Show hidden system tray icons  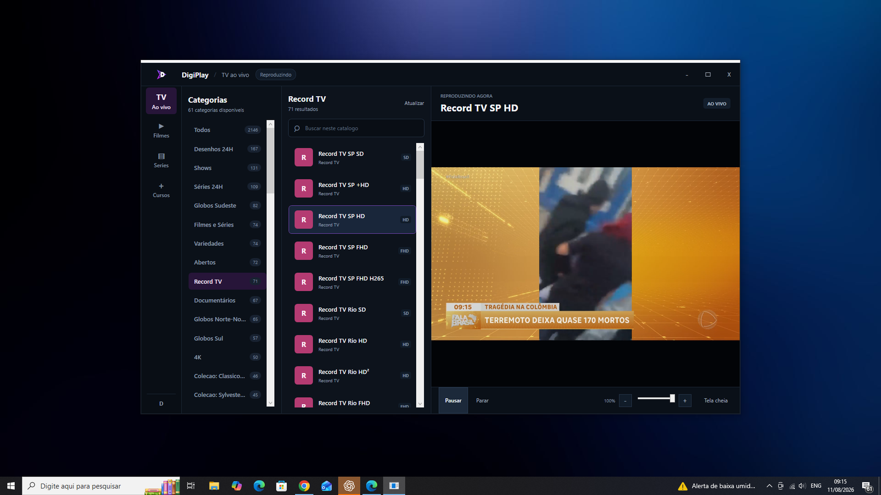point(769,486)
